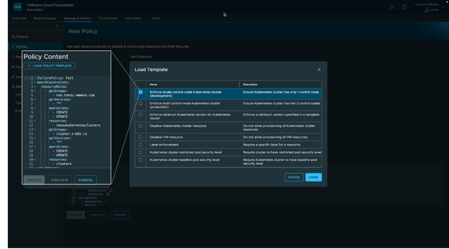Click the acme organization icon
Image resolution: width=449 pixels, height=249 pixels.
coord(427,10)
